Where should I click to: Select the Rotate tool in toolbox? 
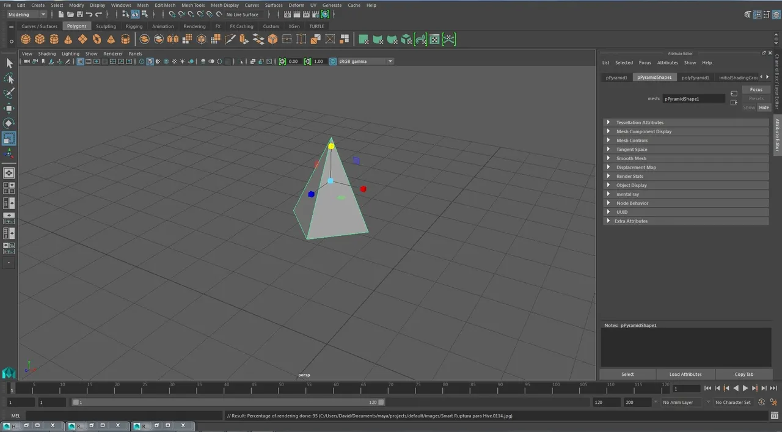[x=9, y=123]
